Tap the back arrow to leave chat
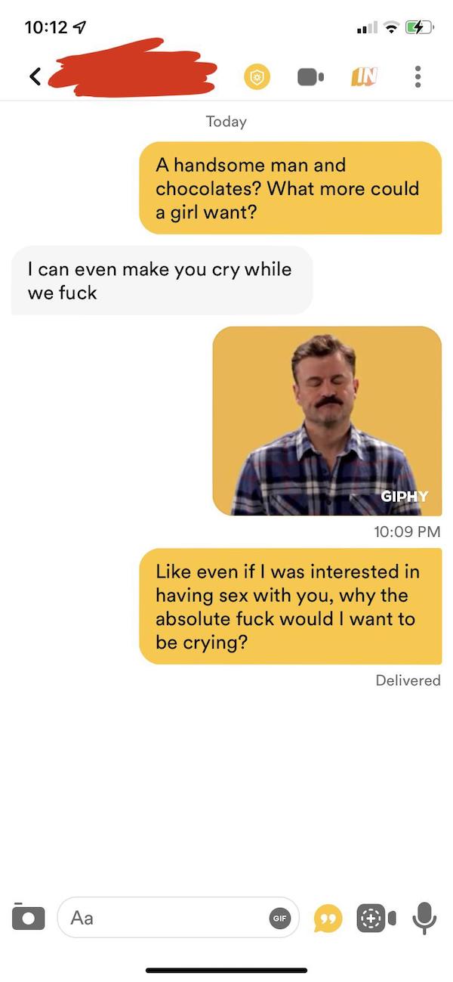 (x=35, y=76)
